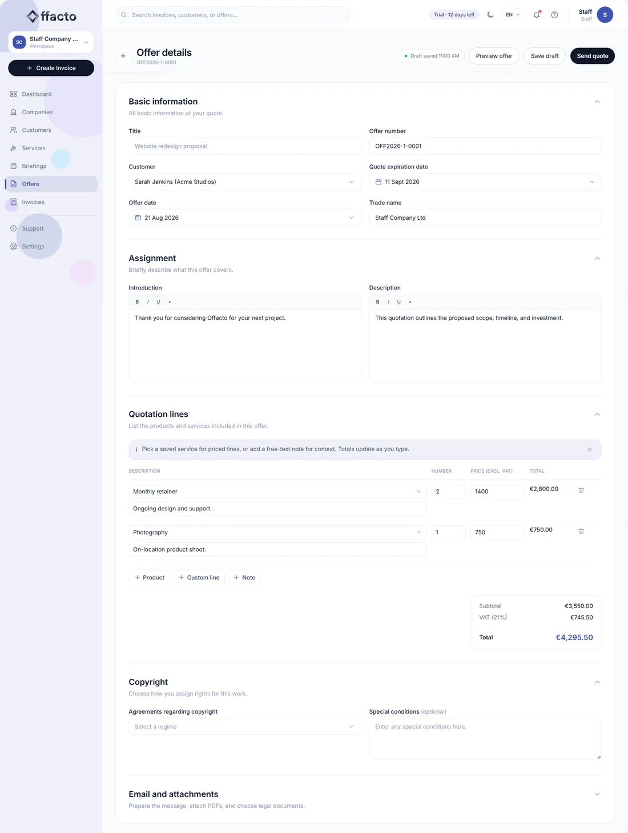The height and width of the screenshot is (833, 628).
Task: Go back with the arrow button
Action: pos(123,56)
